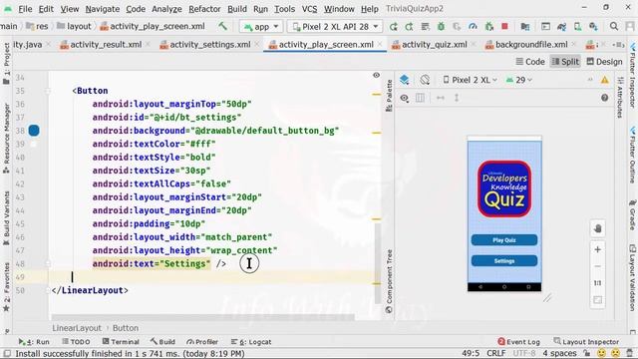
Task: Click the Developers Knowledge Quiz logo in preview
Action: (x=504, y=188)
